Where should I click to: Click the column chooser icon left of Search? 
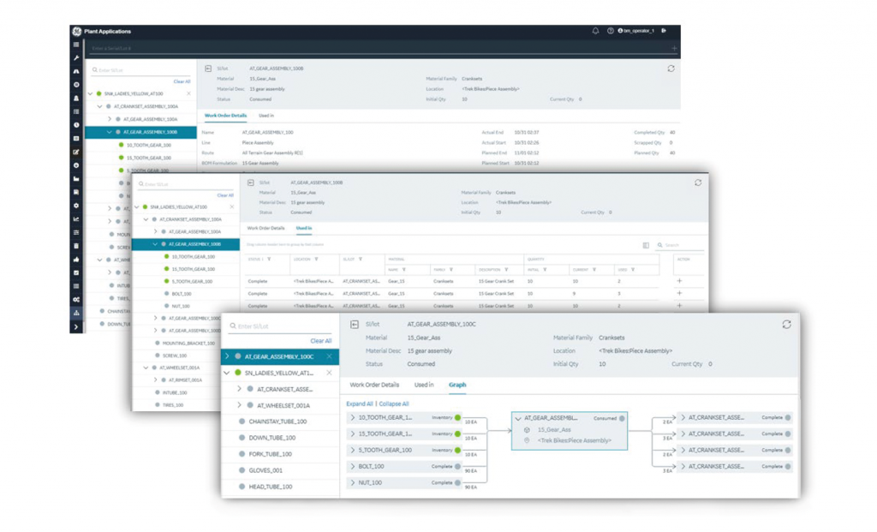(x=646, y=245)
